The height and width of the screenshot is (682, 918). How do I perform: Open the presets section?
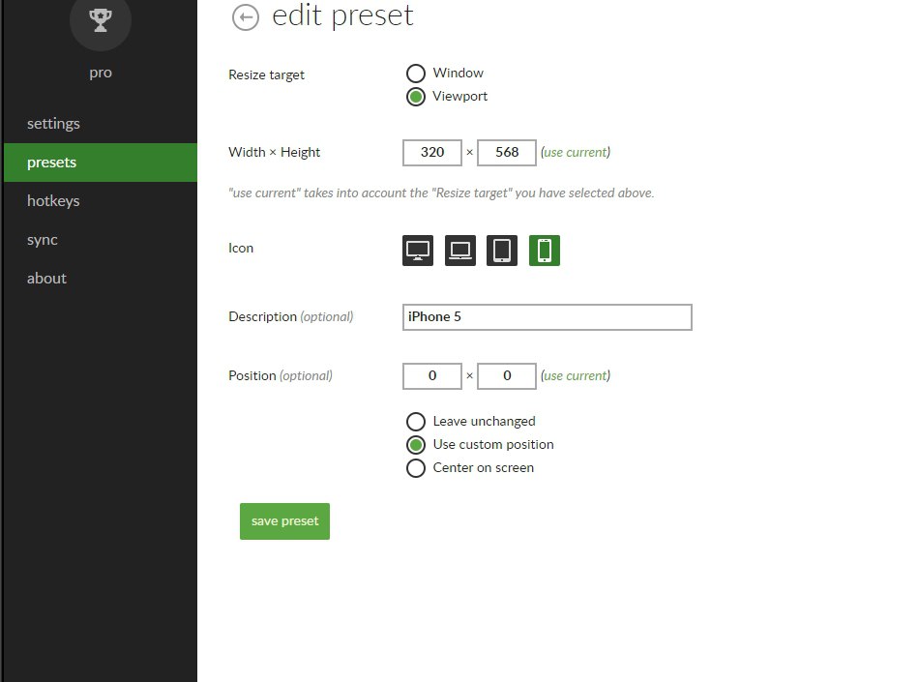point(101,163)
